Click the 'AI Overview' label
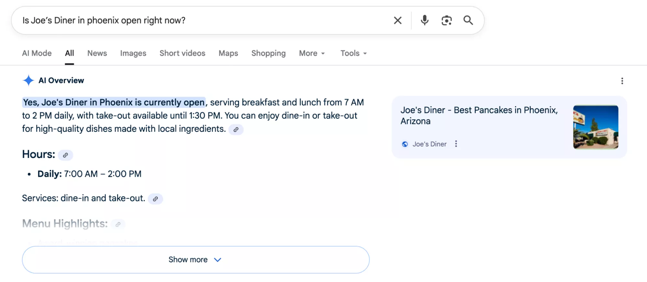Viewport: 647px width, 282px height. coord(61,80)
